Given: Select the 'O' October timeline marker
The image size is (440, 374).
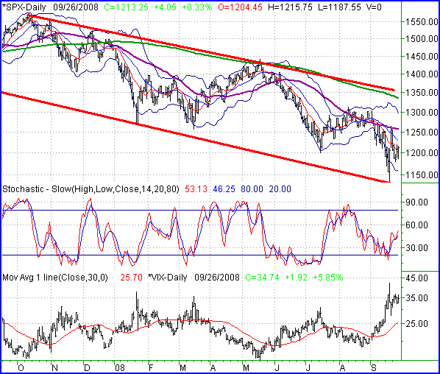Looking at the screenshot, I should coord(21,367).
